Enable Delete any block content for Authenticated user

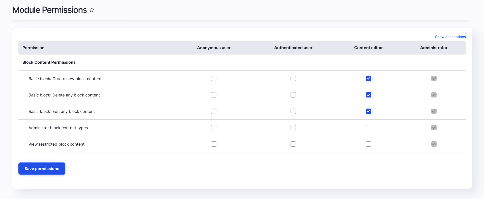click(x=293, y=95)
